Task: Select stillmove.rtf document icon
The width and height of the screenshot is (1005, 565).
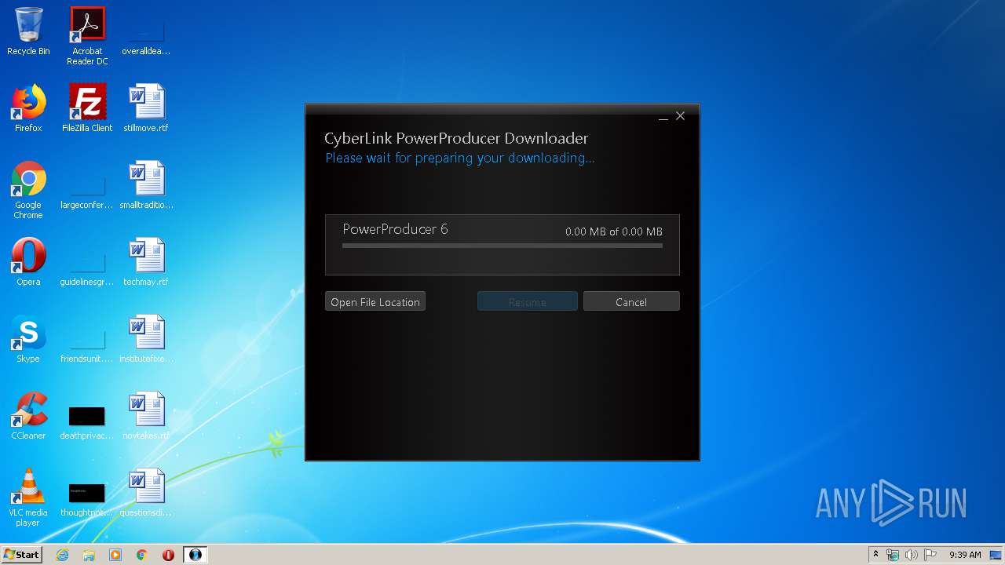Action: pos(146,108)
